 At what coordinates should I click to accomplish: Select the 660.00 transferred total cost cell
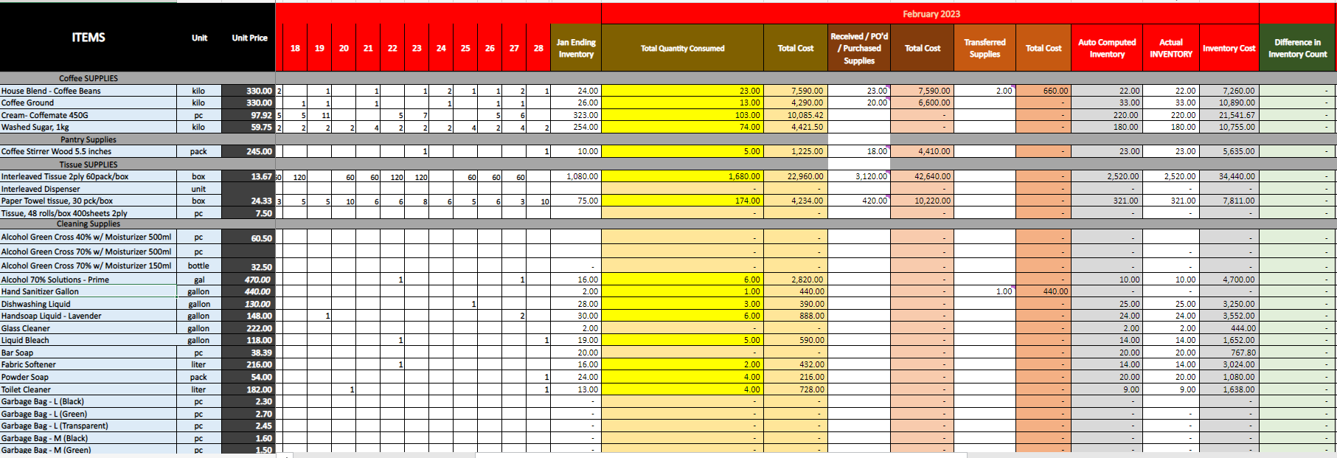pos(1043,91)
